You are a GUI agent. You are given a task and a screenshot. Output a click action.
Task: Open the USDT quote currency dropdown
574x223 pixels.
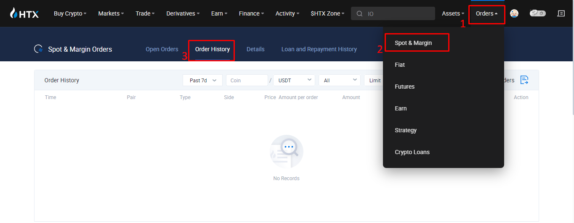294,80
